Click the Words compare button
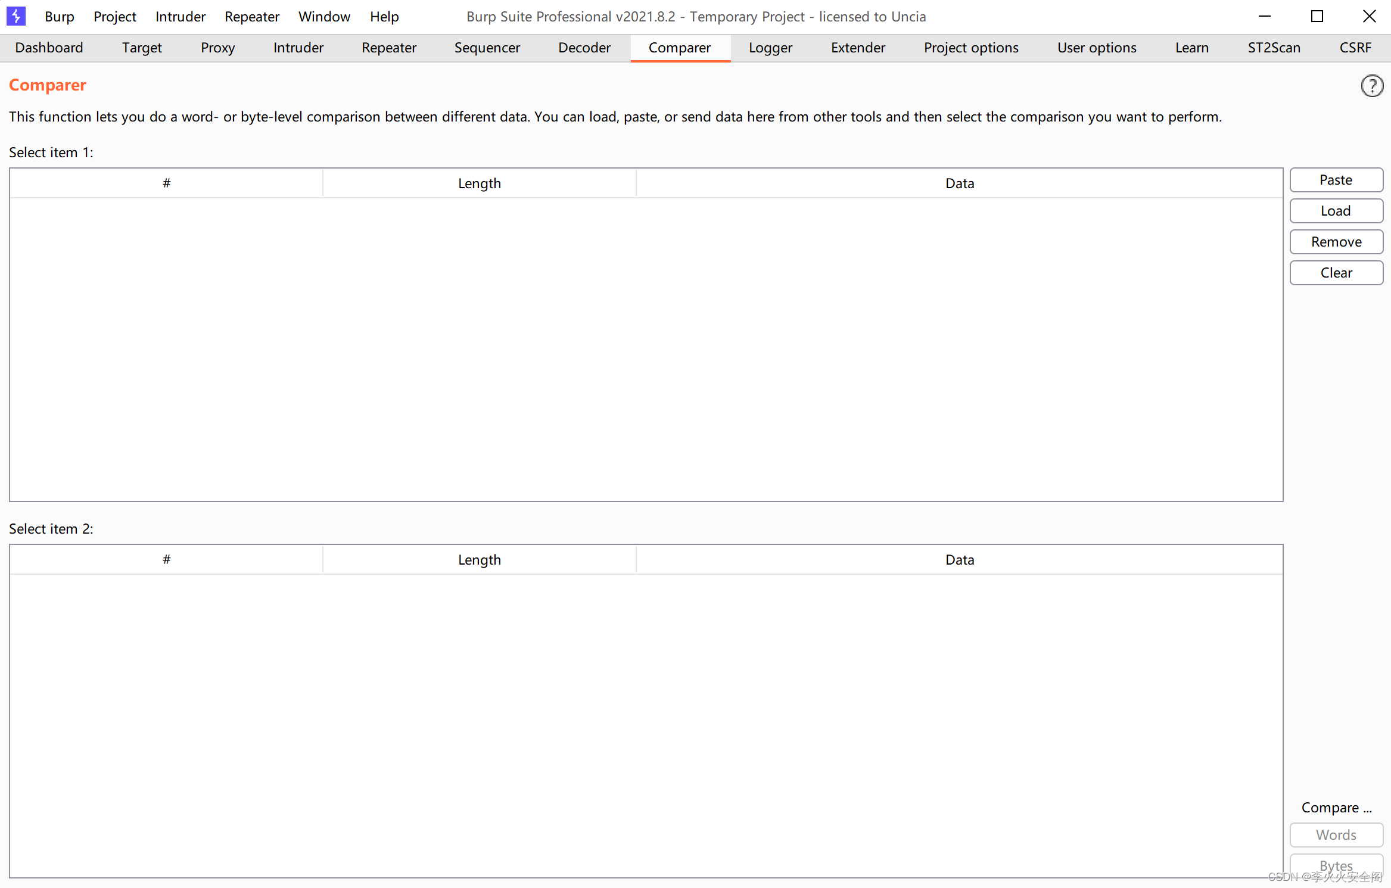 pyautogui.click(x=1336, y=835)
